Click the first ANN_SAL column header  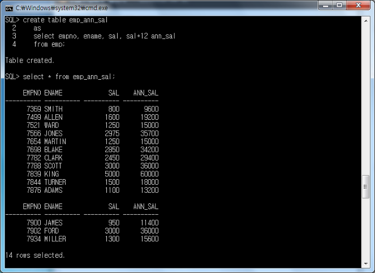click(146, 93)
